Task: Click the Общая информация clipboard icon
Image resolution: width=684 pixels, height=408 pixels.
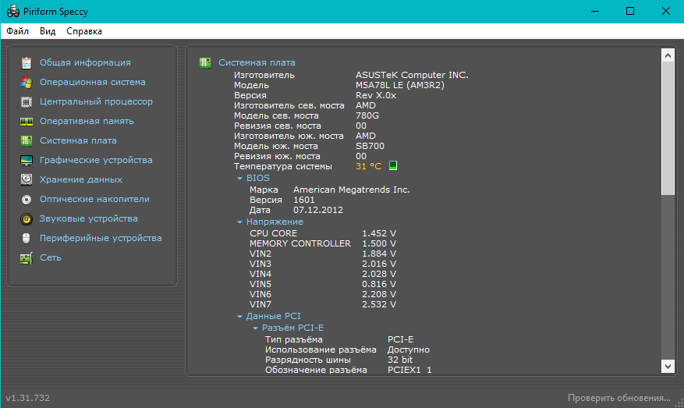Action: [x=27, y=63]
